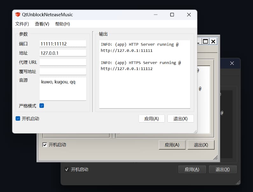Click 退出(X) in the dark window
Image resolution: width=253 pixels, height=192 pixels.
[223, 169]
